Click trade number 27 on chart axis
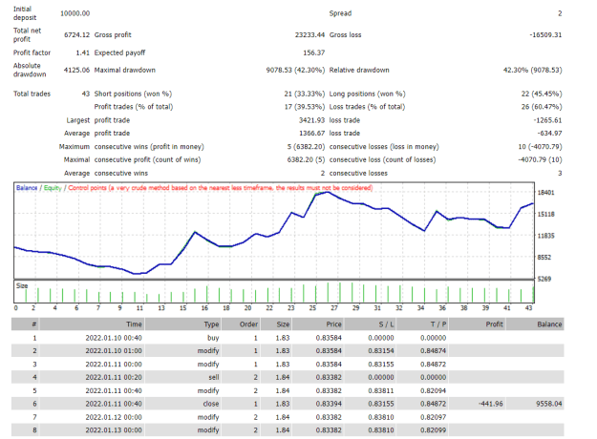Viewport: 597px width, 439px height. [x=334, y=307]
